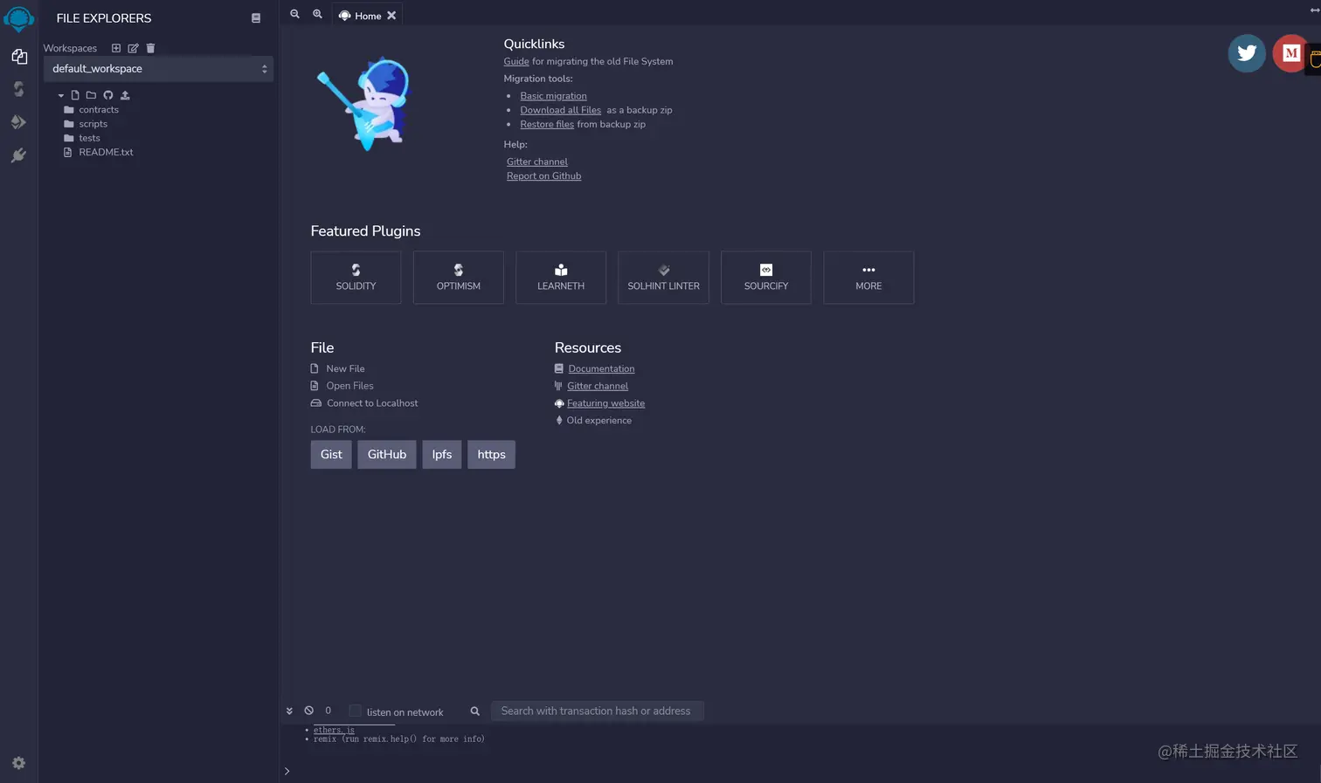Image resolution: width=1321 pixels, height=783 pixels.
Task: Open Documentation under Resources
Action: (x=601, y=369)
